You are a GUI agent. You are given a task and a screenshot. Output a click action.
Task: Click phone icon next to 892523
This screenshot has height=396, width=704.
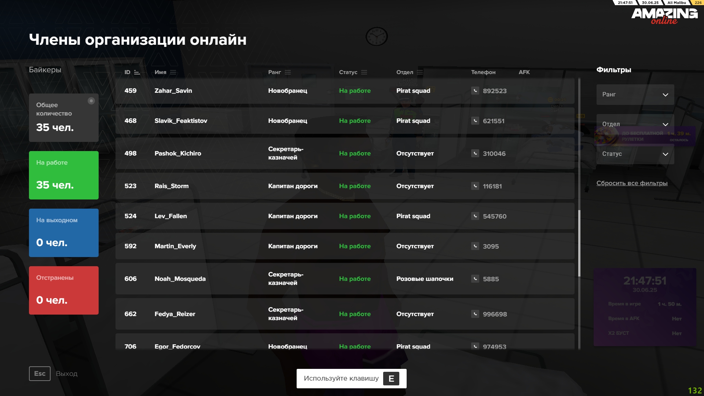coord(475,91)
